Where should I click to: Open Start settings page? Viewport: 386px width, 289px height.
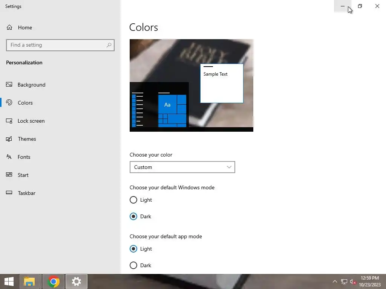pos(23,175)
